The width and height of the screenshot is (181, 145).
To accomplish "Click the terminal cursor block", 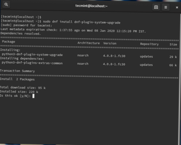I will [x=33, y=96].
